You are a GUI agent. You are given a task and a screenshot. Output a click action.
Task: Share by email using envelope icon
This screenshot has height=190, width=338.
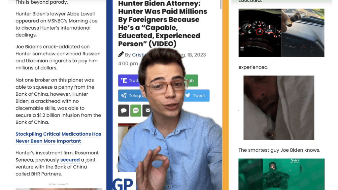(x=147, y=111)
